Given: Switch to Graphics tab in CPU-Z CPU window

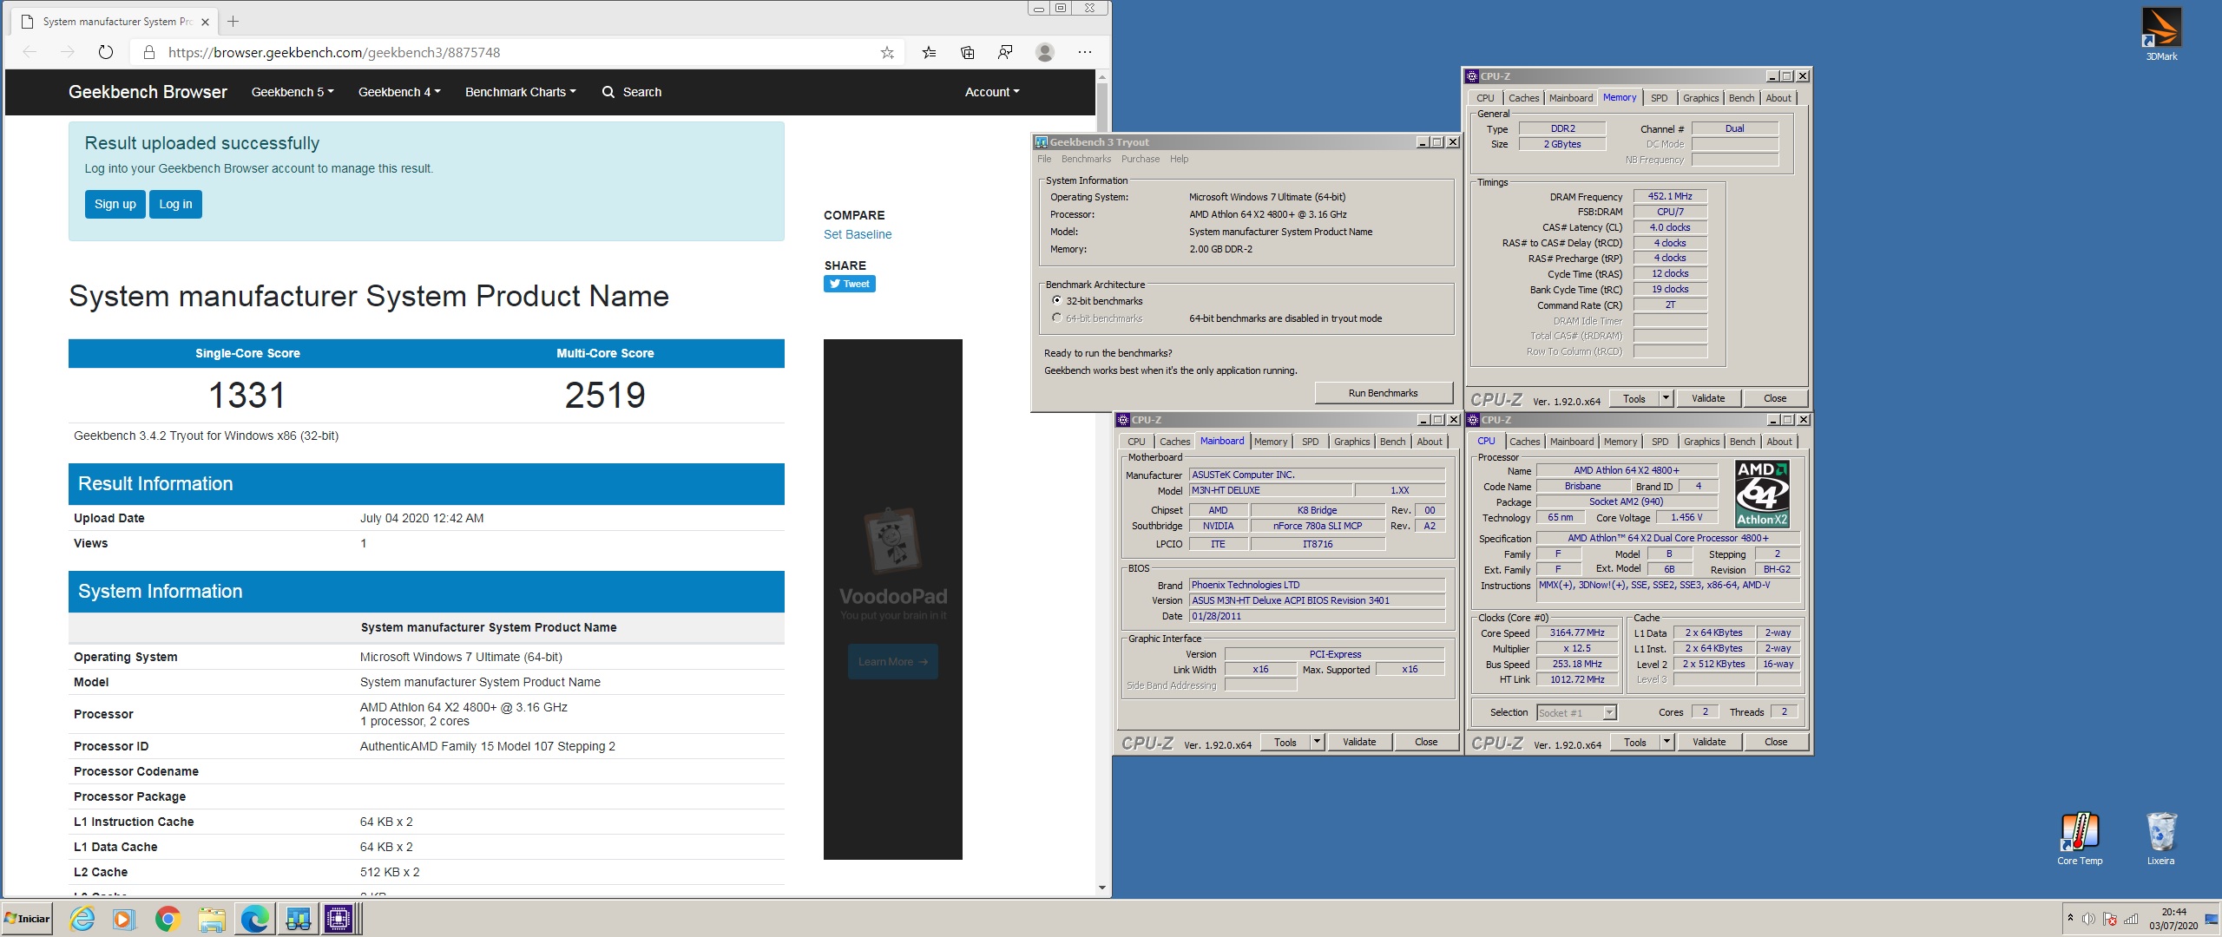Looking at the screenshot, I should (1701, 442).
